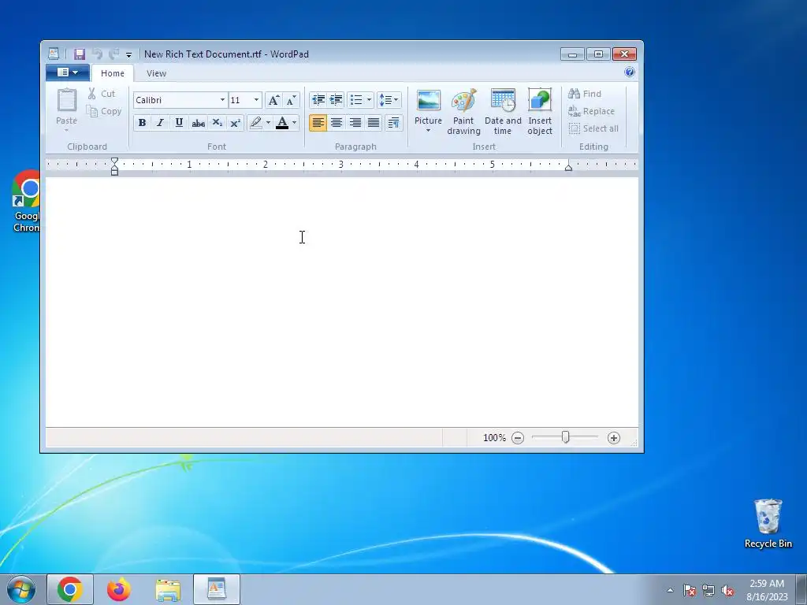
Task: Open Windows Explorer from taskbar
Action: coord(168,589)
